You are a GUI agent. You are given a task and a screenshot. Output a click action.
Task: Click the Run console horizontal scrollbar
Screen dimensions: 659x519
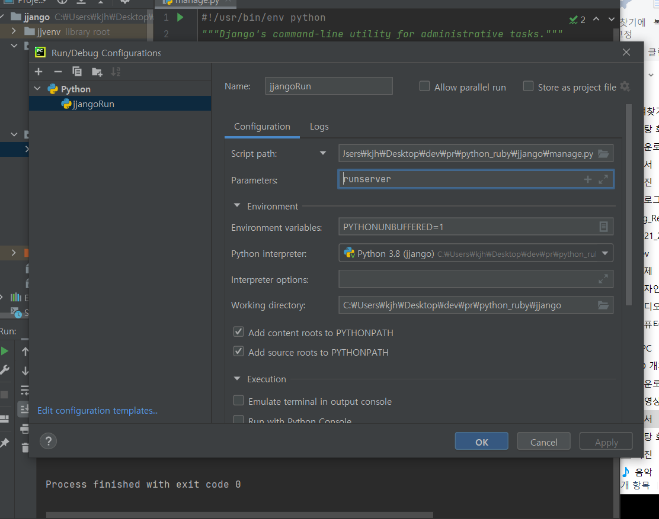239,514
